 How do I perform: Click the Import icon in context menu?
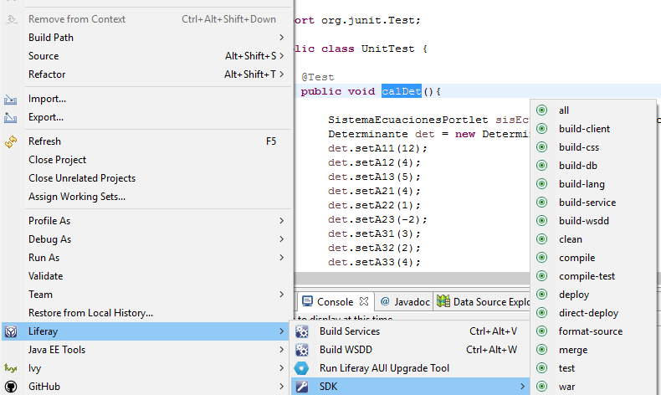[x=11, y=100]
